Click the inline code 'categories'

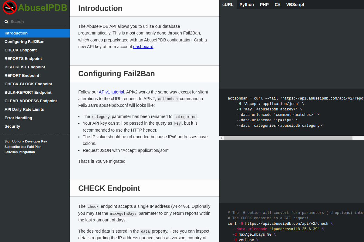point(185,117)
